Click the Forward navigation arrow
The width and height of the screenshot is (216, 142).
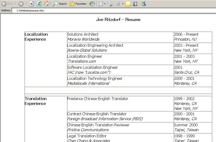pyautogui.click(x=21, y=4)
